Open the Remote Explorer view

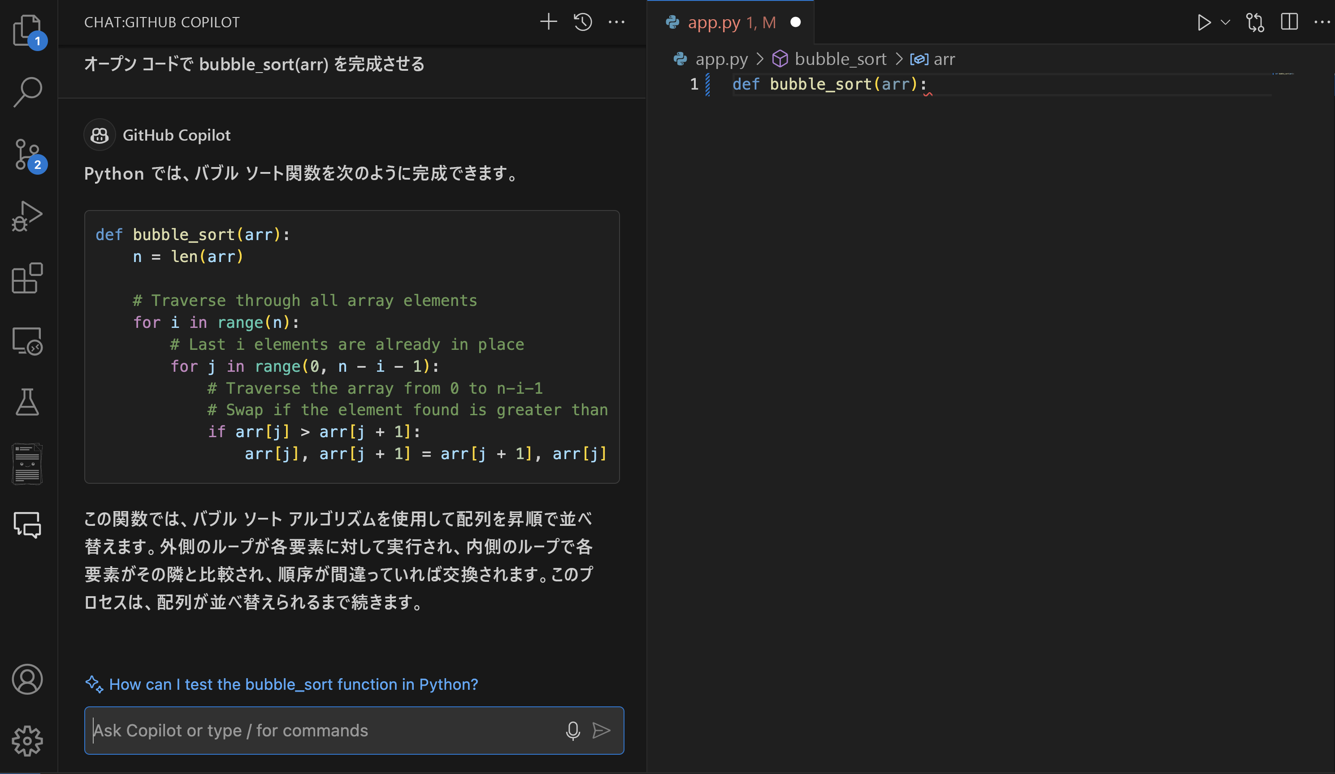pos(26,340)
